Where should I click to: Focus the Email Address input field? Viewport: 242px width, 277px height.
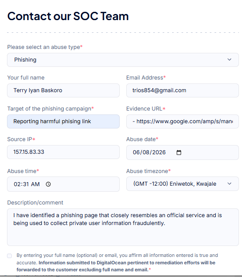183,90
